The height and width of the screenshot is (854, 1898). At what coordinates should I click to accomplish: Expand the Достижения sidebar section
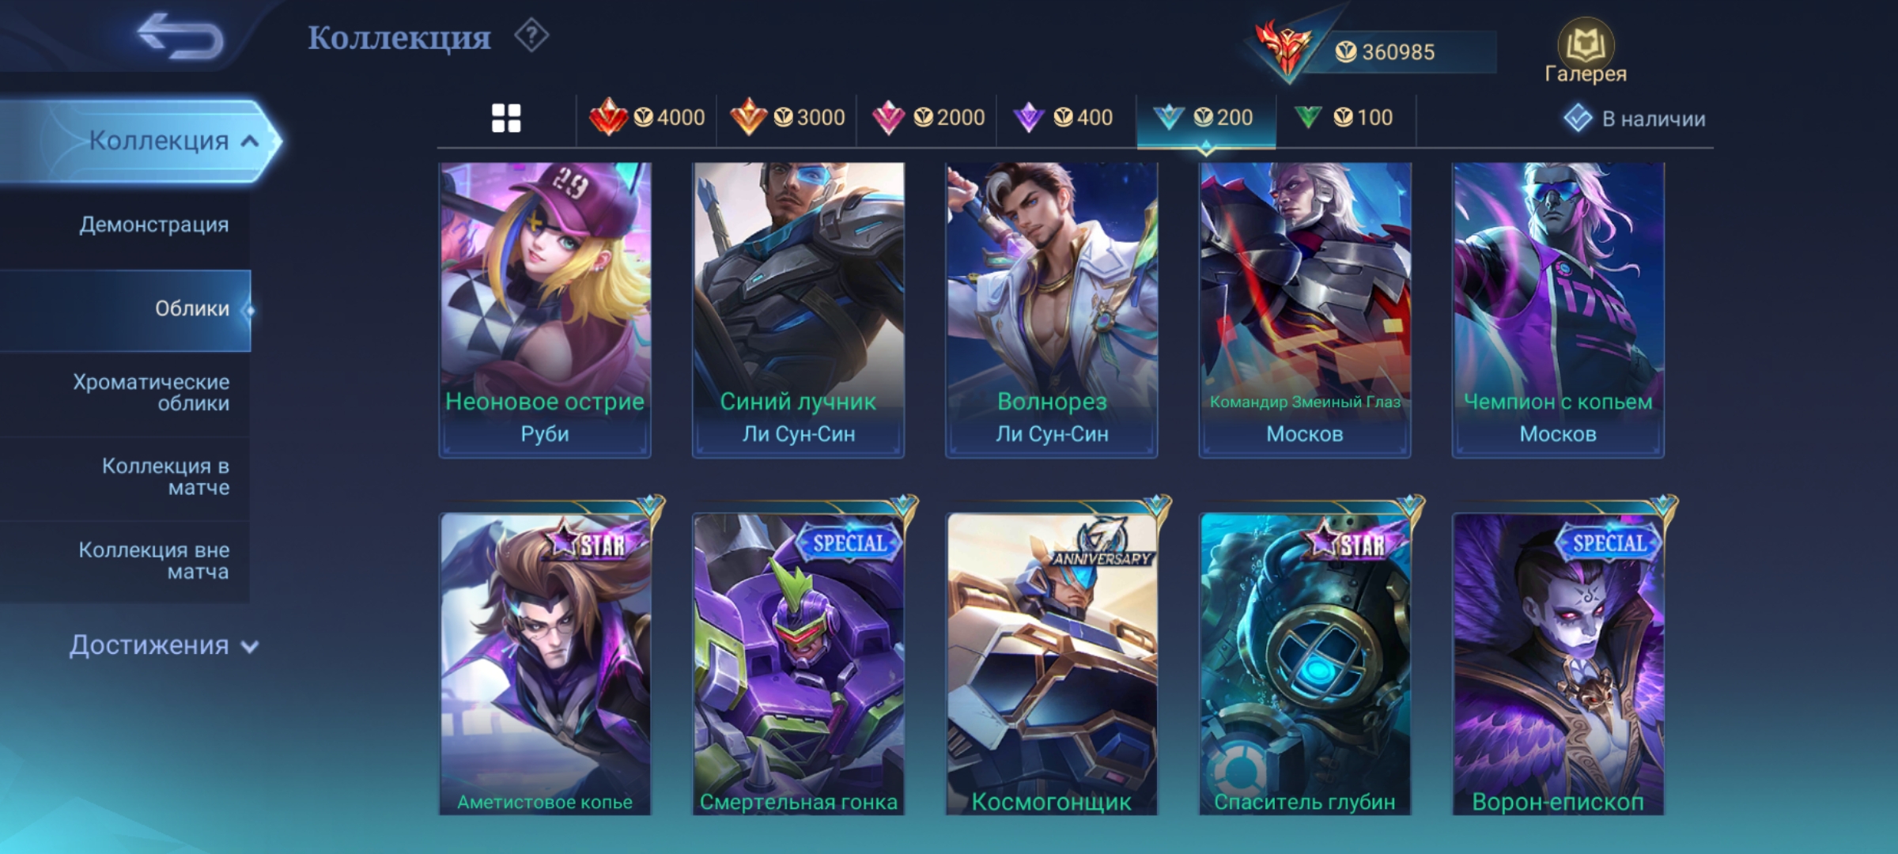164,645
